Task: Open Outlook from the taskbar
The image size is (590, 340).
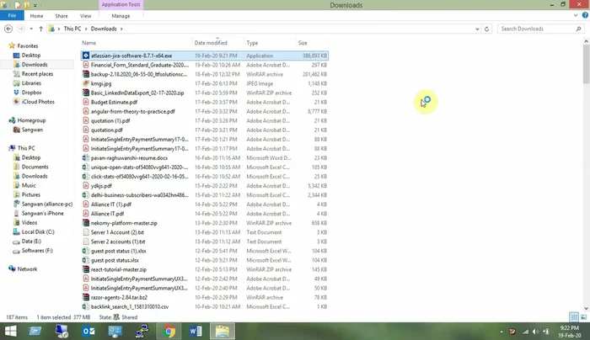Action: pos(88,331)
